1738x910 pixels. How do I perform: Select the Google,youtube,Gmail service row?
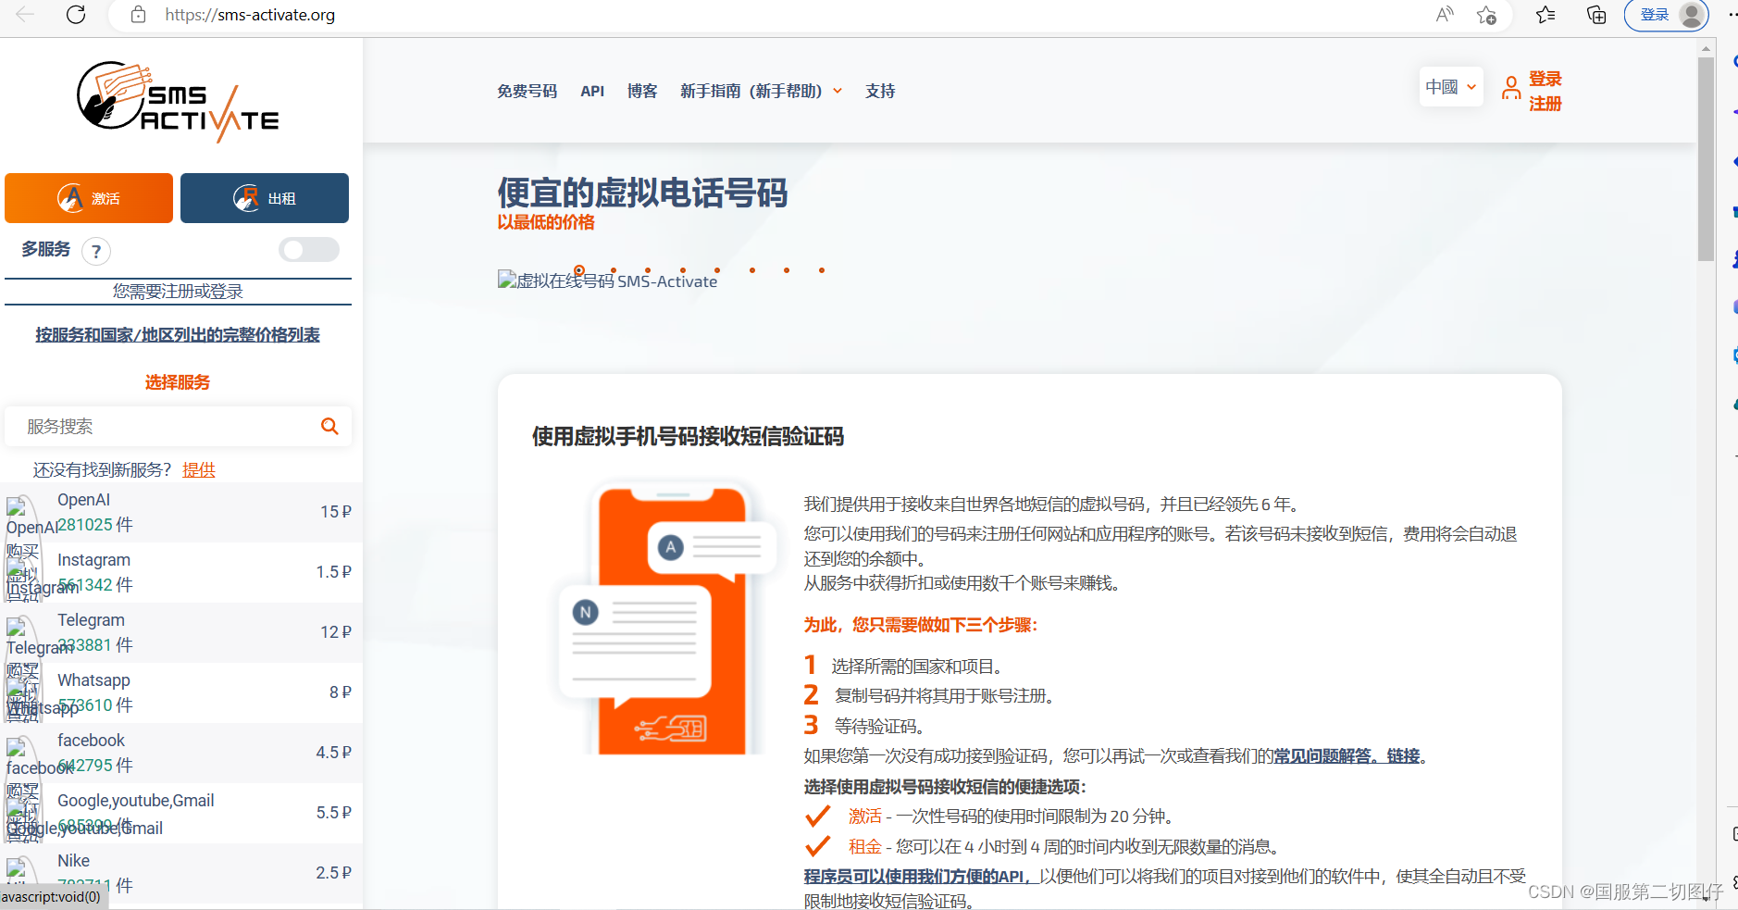(x=181, y=813)
